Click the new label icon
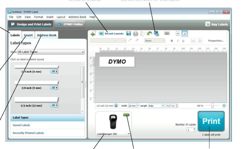Screen dimensions: 248x149 [93, 33]
